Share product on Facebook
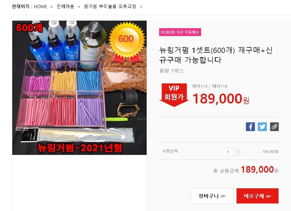Image resolution: width=291 pixels, height=211 pixels. point(250,127)
